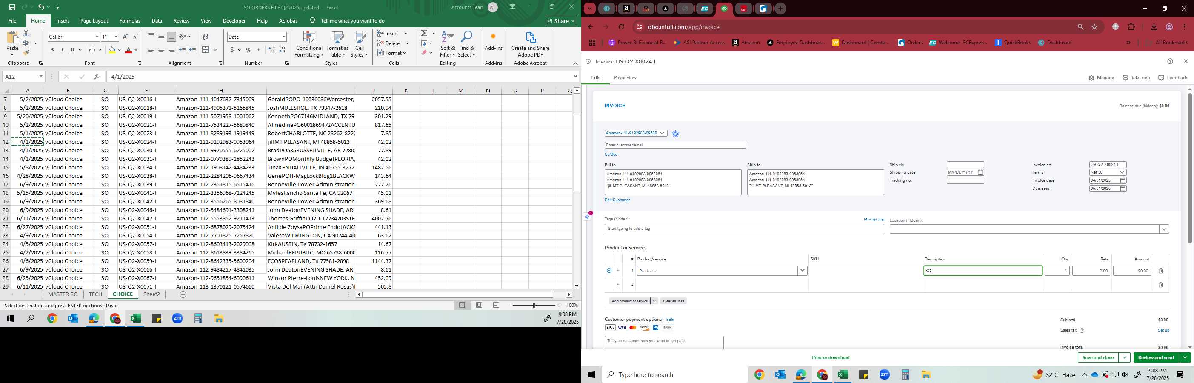Click the New Sheet plus icon

(x=183, y=294)
